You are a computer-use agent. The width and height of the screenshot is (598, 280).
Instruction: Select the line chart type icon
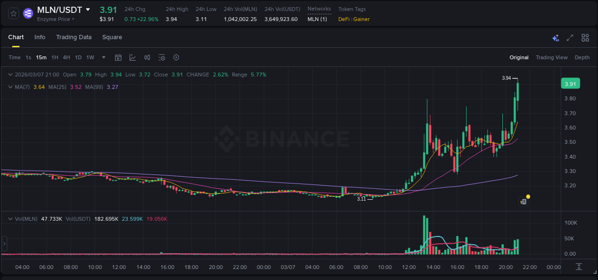pyautogui.click(x=132, y=57)
